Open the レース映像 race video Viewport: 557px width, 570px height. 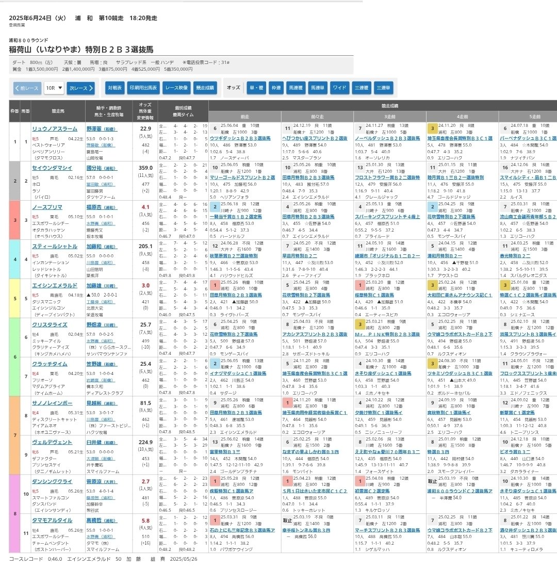pos(176,88)
